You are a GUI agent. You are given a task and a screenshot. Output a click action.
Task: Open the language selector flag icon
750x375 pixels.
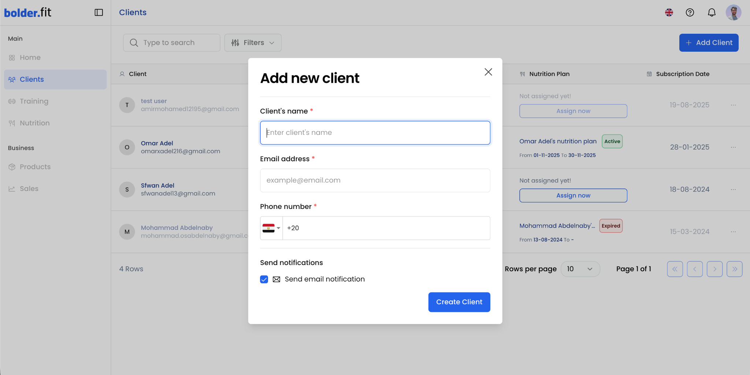pyautogui.click(x=669, y=12)
